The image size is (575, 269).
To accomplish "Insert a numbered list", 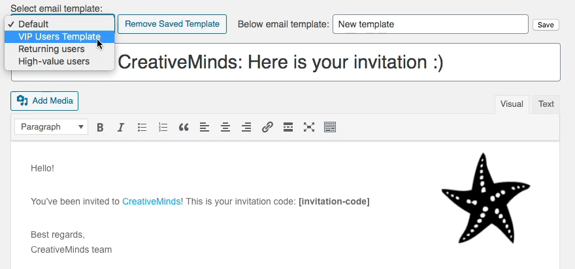I will click(163, 128).
